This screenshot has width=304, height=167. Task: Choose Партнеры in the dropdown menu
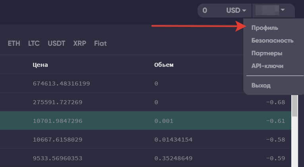(267, 53)
